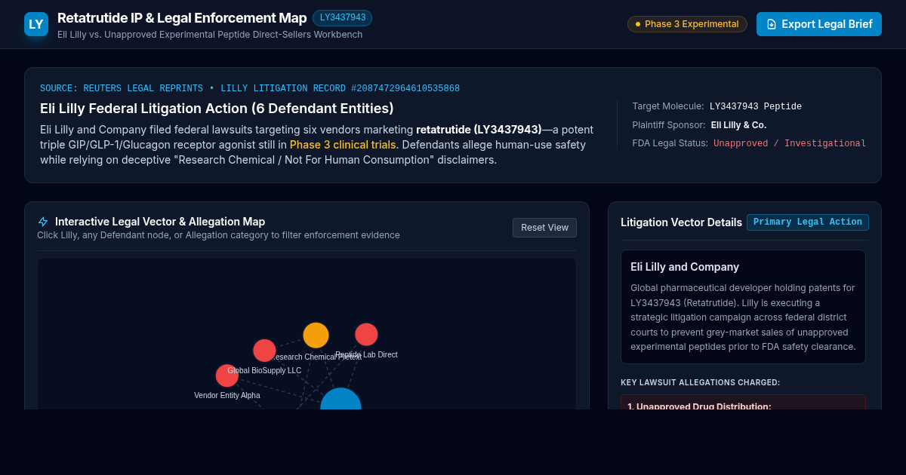Viewport: 906px width, 475px height.
Task: Click the Eli Lilly & Co. plaintiff value
Action: click(x=738, y=125)
